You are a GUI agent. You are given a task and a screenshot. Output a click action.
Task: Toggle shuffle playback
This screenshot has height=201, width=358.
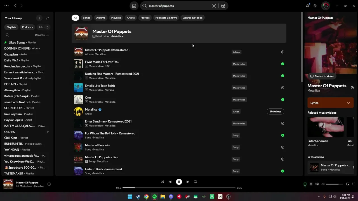[x=162, y=182]
